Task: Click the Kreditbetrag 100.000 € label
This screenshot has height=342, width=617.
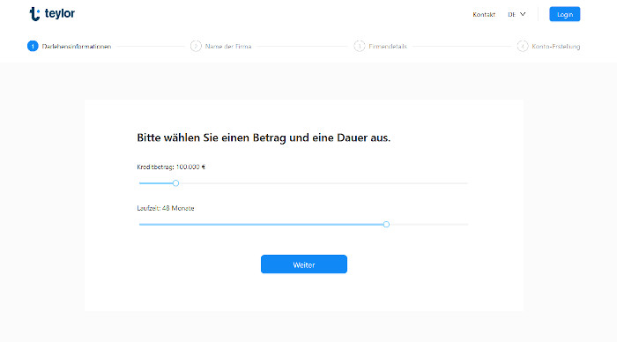Action: pos(171,167)
